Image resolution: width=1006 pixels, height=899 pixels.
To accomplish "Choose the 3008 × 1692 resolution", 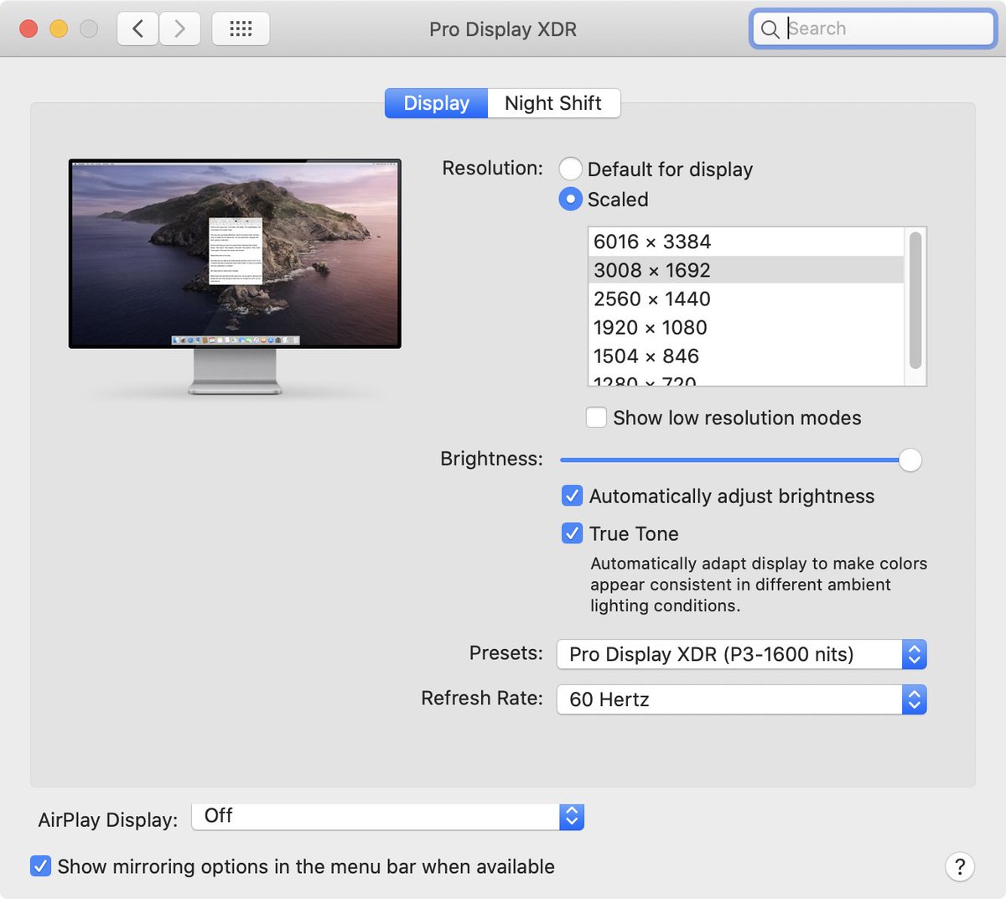I will 746,270.
